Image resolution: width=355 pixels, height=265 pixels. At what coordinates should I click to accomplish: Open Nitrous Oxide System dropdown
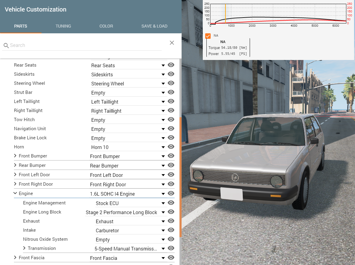coord(131,239)
